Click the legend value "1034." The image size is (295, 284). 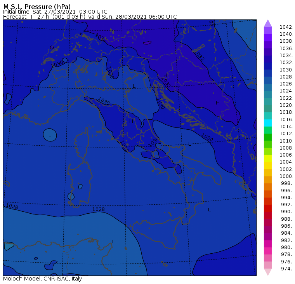coord(286,56)
